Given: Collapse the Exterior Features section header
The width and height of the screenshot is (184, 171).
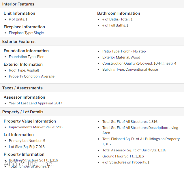Looking at the screenshot, I should (x=92, y=42).
